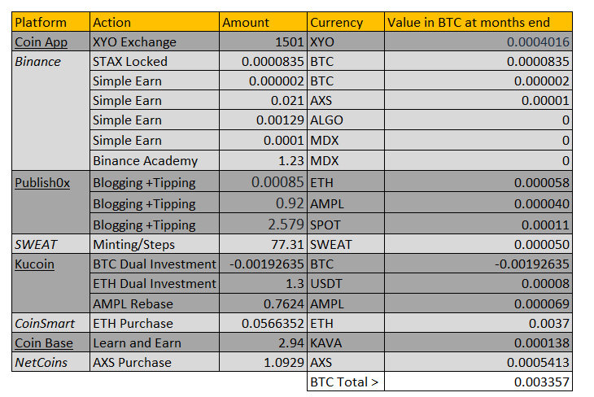Select the 1501 XYO amount cell

pyautogui.click(x=264, y=41)
